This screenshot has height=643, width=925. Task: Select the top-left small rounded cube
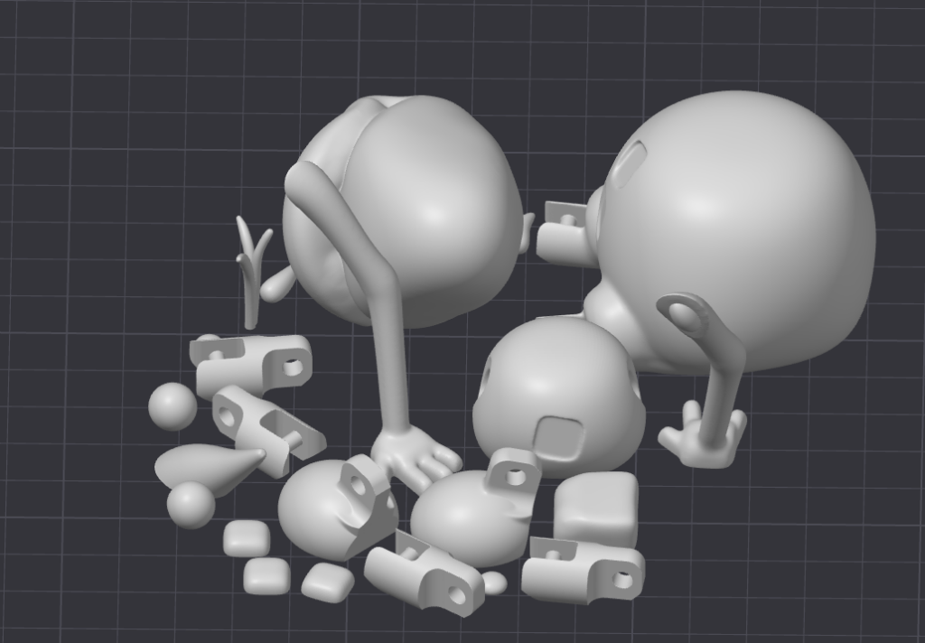[x=246, y=538]
